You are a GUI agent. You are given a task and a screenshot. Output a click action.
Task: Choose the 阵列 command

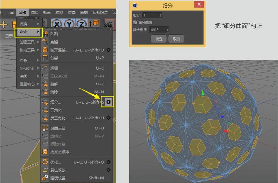pyautogui.click(x=77, y=34)
